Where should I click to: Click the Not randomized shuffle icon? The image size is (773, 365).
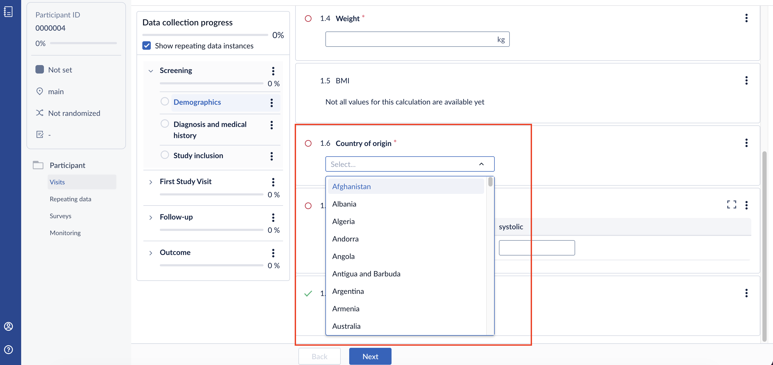pyautogui.click(x=40, y=113)
